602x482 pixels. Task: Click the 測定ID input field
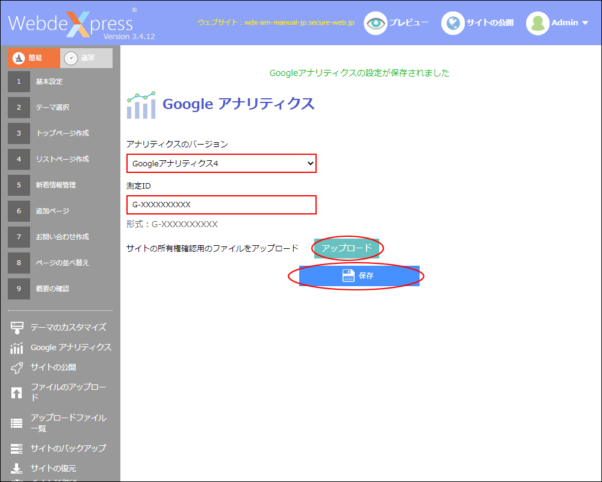222,205
